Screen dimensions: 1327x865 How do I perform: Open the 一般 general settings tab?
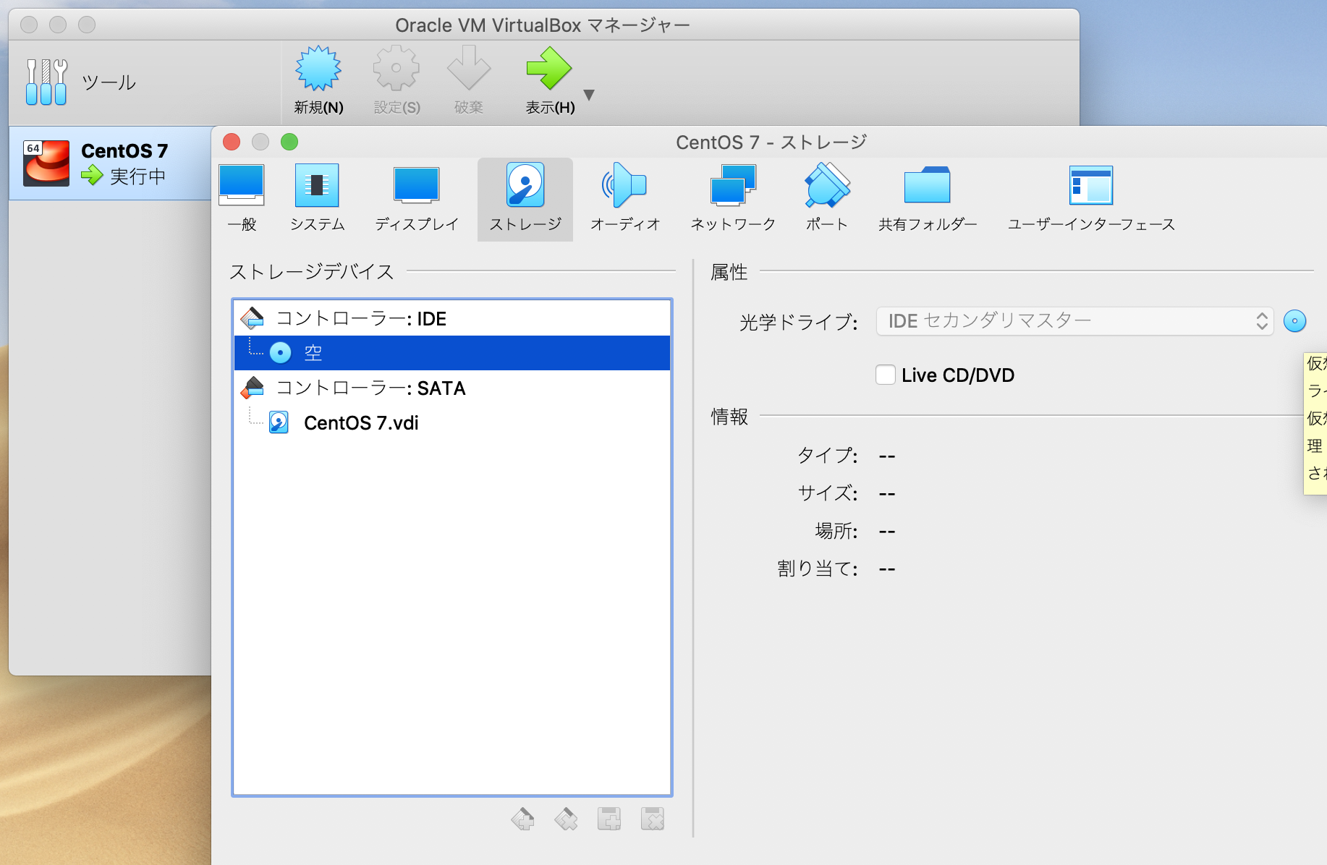click(x=242, y=198)
